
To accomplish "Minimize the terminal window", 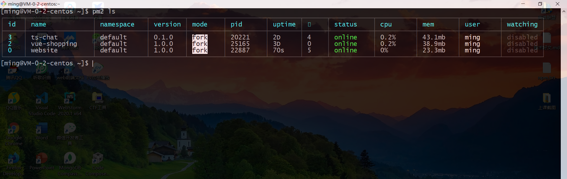I will tap(523, 4).
